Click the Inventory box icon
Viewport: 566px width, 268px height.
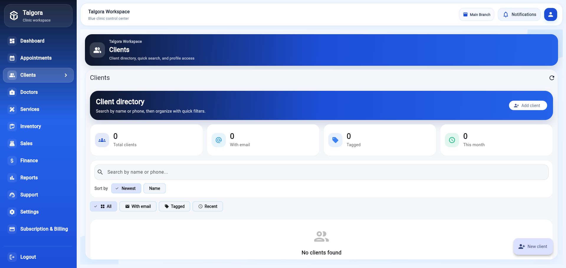[x=12, y=126]
